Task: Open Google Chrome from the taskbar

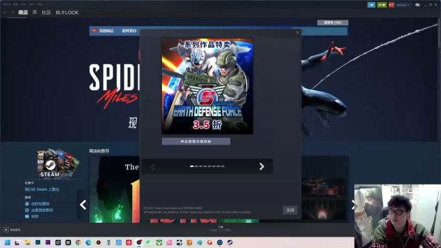Action: (78, 242)
